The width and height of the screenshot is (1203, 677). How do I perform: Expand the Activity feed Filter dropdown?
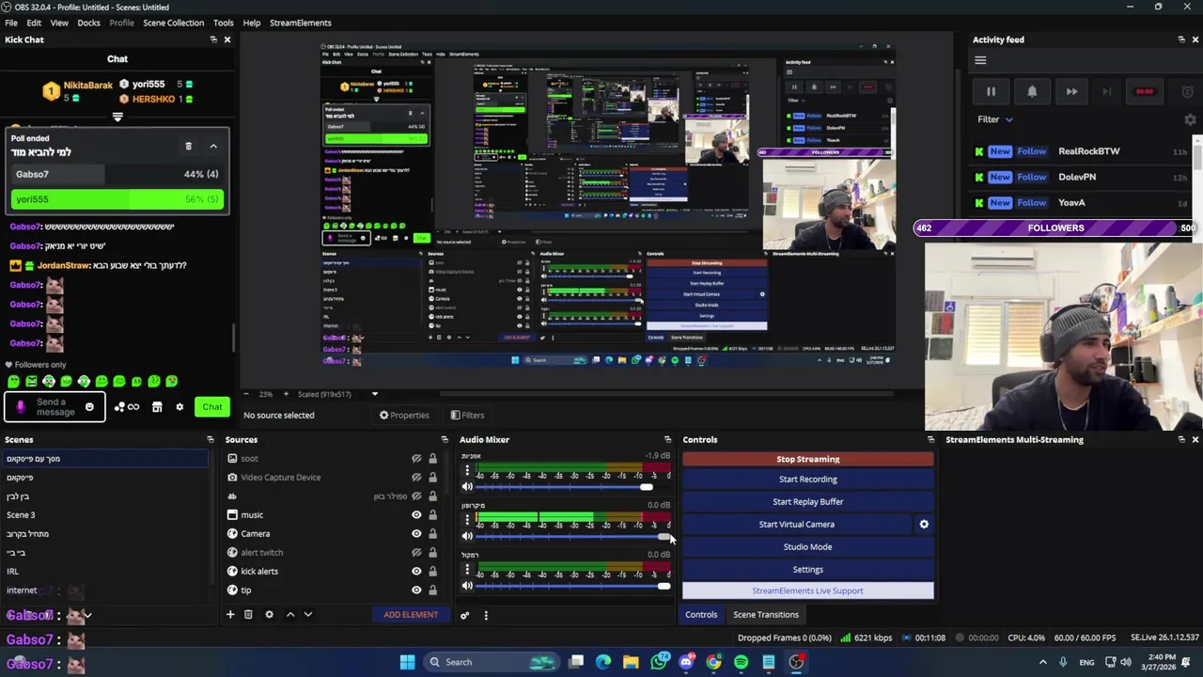click(x=995, y=119)
